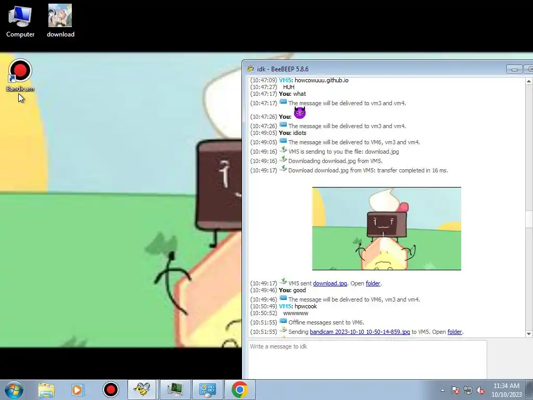Show hidden system tray icons
Screen dimensions: 533x400
click(442, 390)
